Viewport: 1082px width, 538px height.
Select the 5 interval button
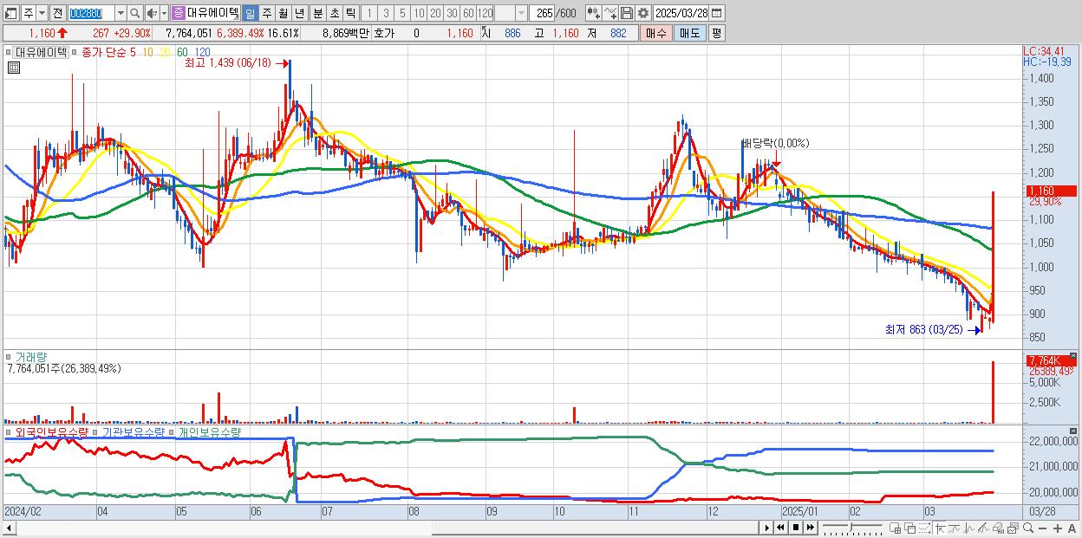point(402,13)
